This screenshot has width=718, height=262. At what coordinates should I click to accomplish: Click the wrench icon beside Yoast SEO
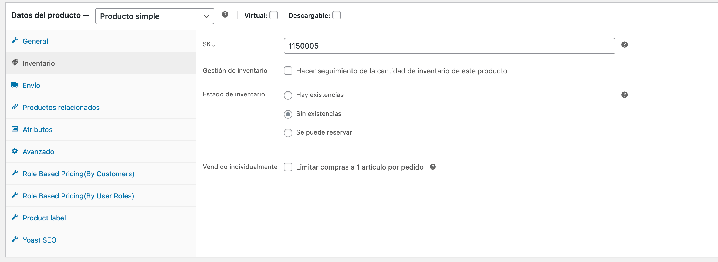(x=15, y=239)
